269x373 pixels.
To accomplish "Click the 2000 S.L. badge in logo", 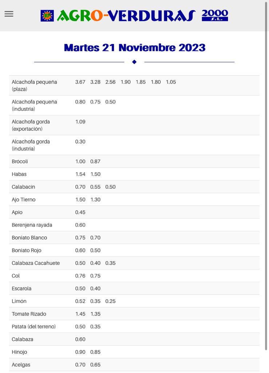I will tap(215, 15).
